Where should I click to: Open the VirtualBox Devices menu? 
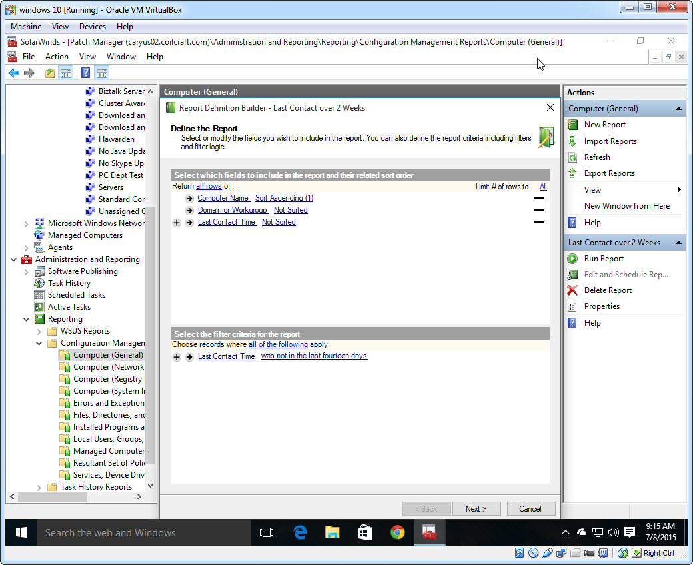coord(93,27)
